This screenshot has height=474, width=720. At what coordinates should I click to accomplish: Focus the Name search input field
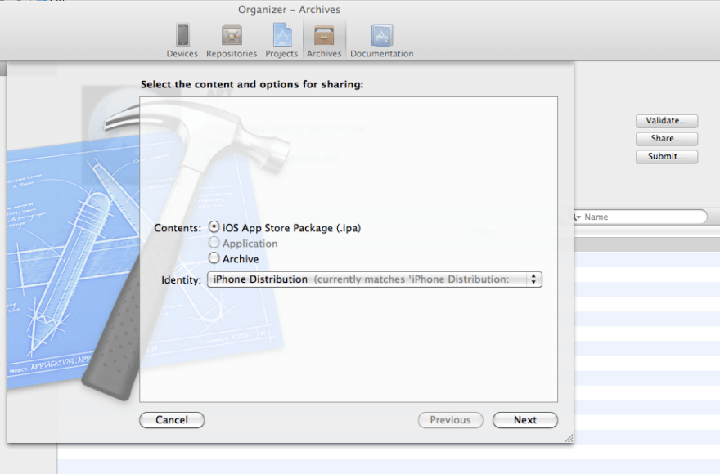[x=642, y=217]
